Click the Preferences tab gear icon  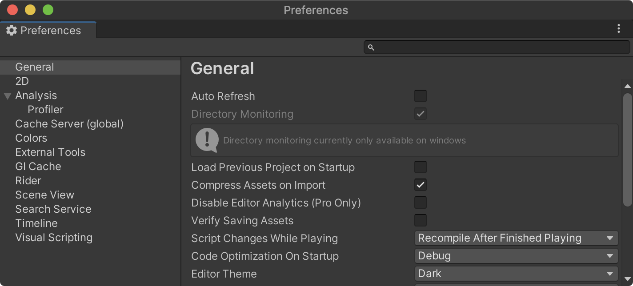tap(12, 30)
